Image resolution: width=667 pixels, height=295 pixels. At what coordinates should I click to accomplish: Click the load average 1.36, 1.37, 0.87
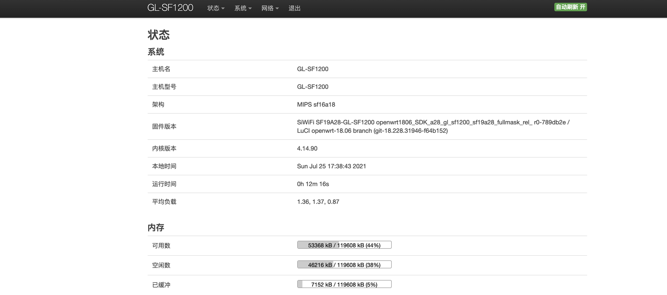click(318, 201)
